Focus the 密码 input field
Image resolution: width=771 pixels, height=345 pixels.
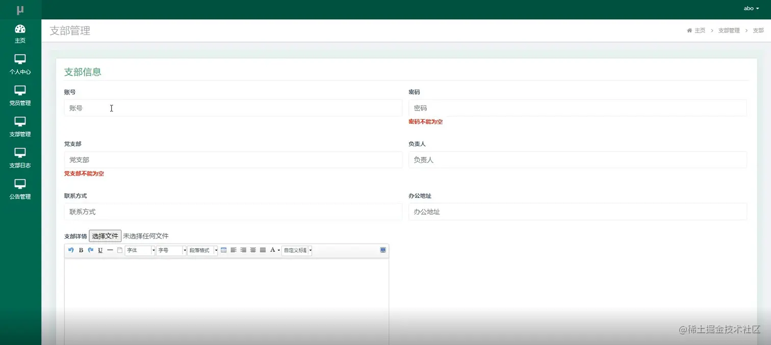tap(577, 108)
